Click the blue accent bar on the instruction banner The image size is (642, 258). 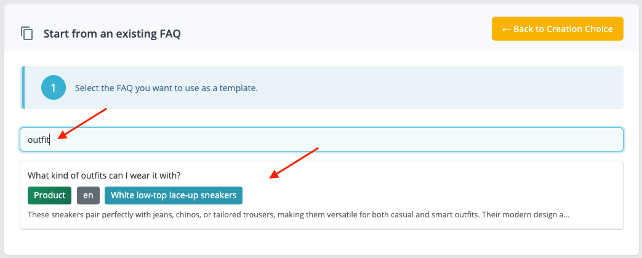23,87
